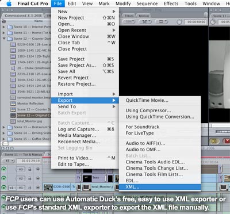Choose Audio to OMF... export
230x214 pixels.
coord(160,150)
